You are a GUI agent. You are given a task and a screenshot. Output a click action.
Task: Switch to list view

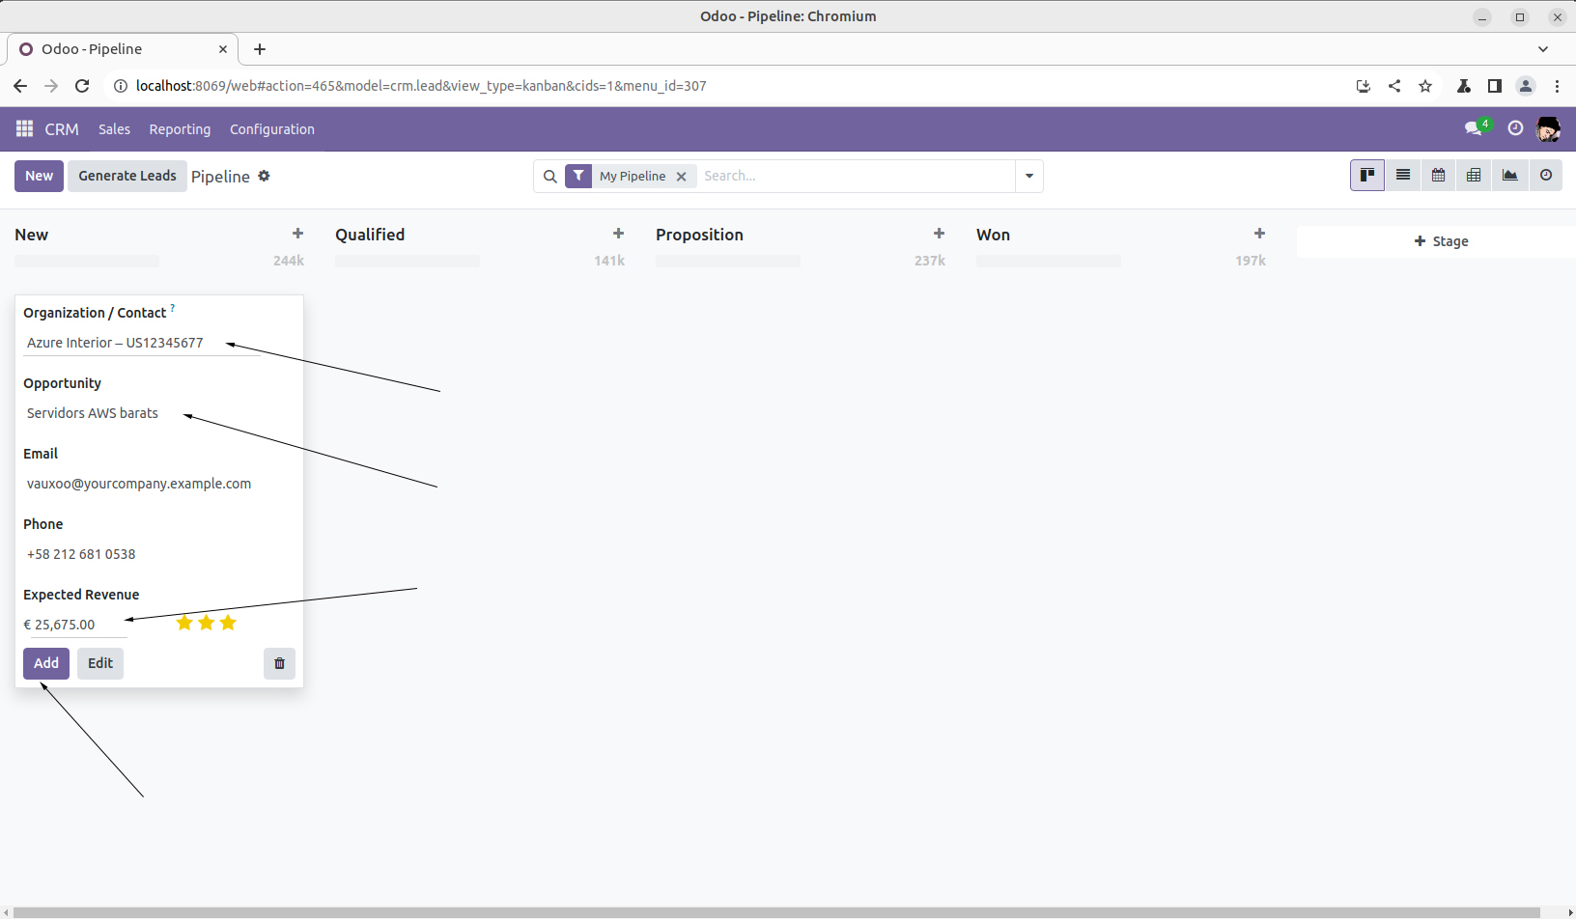tap(1403, 176)
